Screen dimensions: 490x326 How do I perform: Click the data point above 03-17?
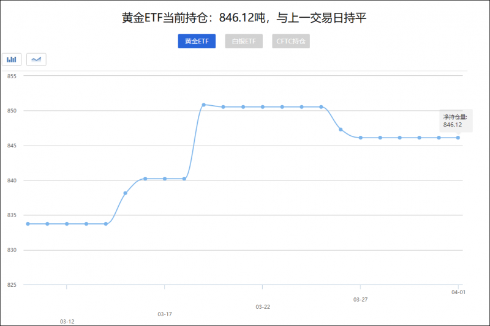click(165, 179)
